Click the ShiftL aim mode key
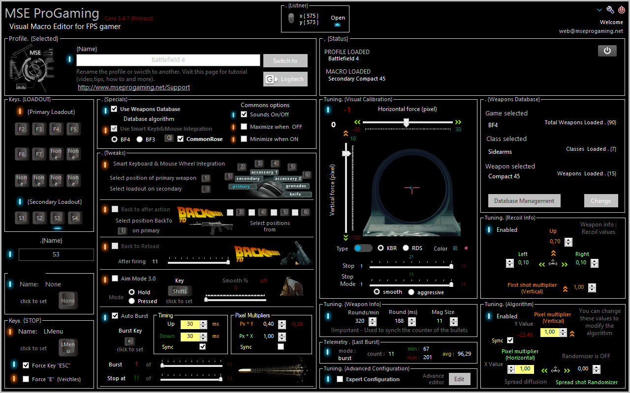 (x=179, y=291)
